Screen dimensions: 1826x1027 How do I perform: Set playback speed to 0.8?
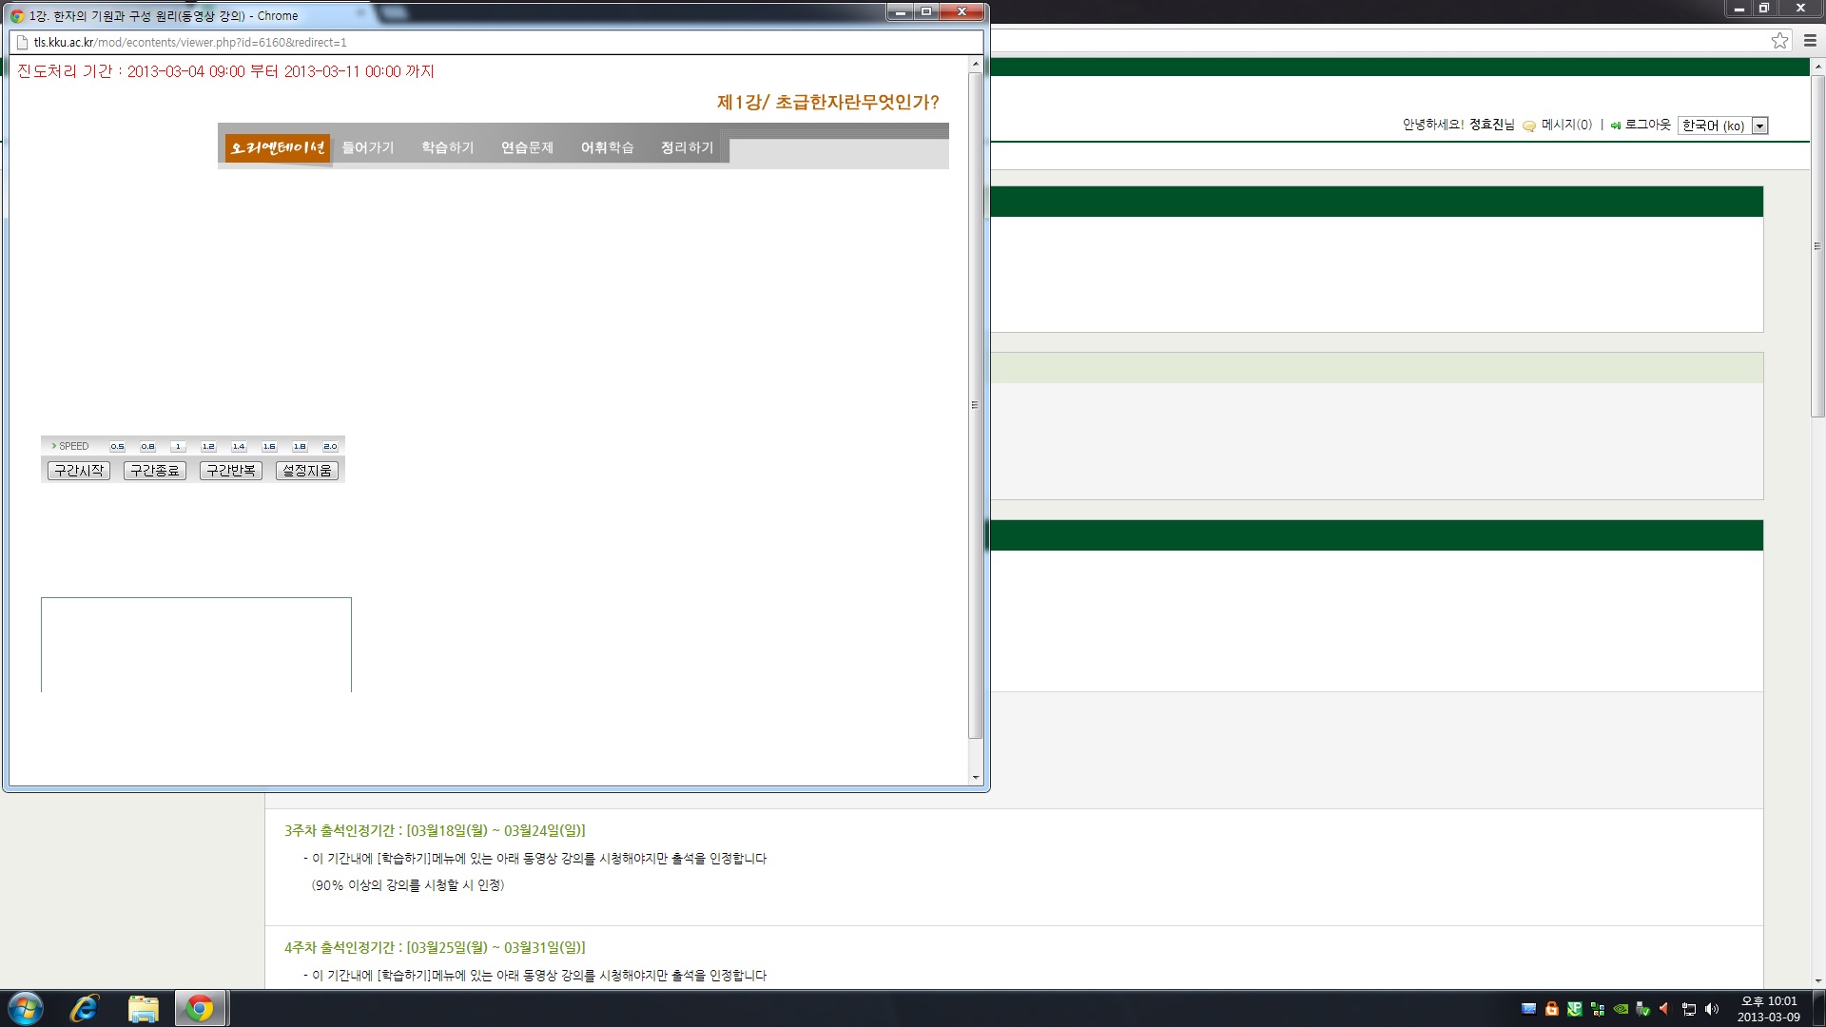[147, 446]
